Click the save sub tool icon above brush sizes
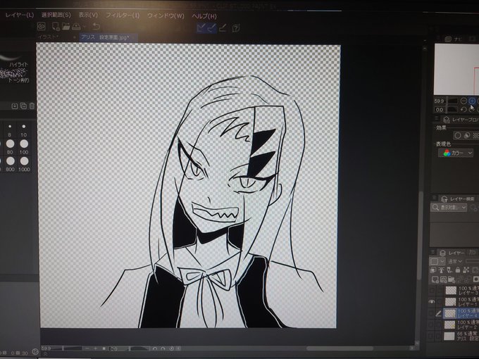Screen dimensions: 479x359 14,106
